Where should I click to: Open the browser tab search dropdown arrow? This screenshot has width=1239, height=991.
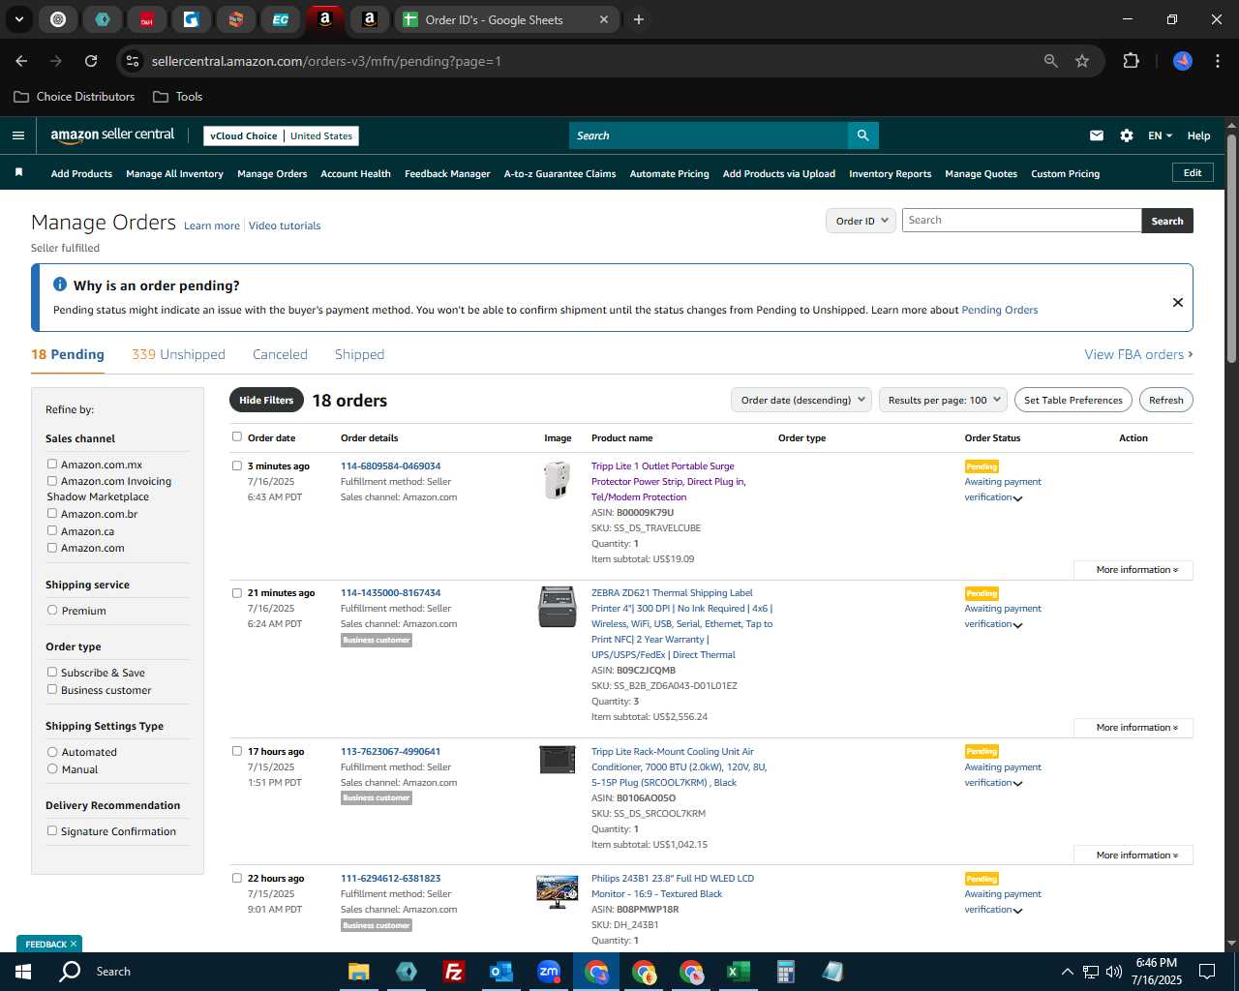tap(18, 19)
